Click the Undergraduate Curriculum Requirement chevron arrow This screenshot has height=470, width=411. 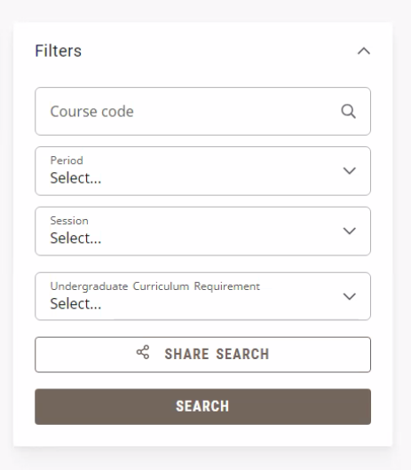pyautogui.click(x=349, y=296)
